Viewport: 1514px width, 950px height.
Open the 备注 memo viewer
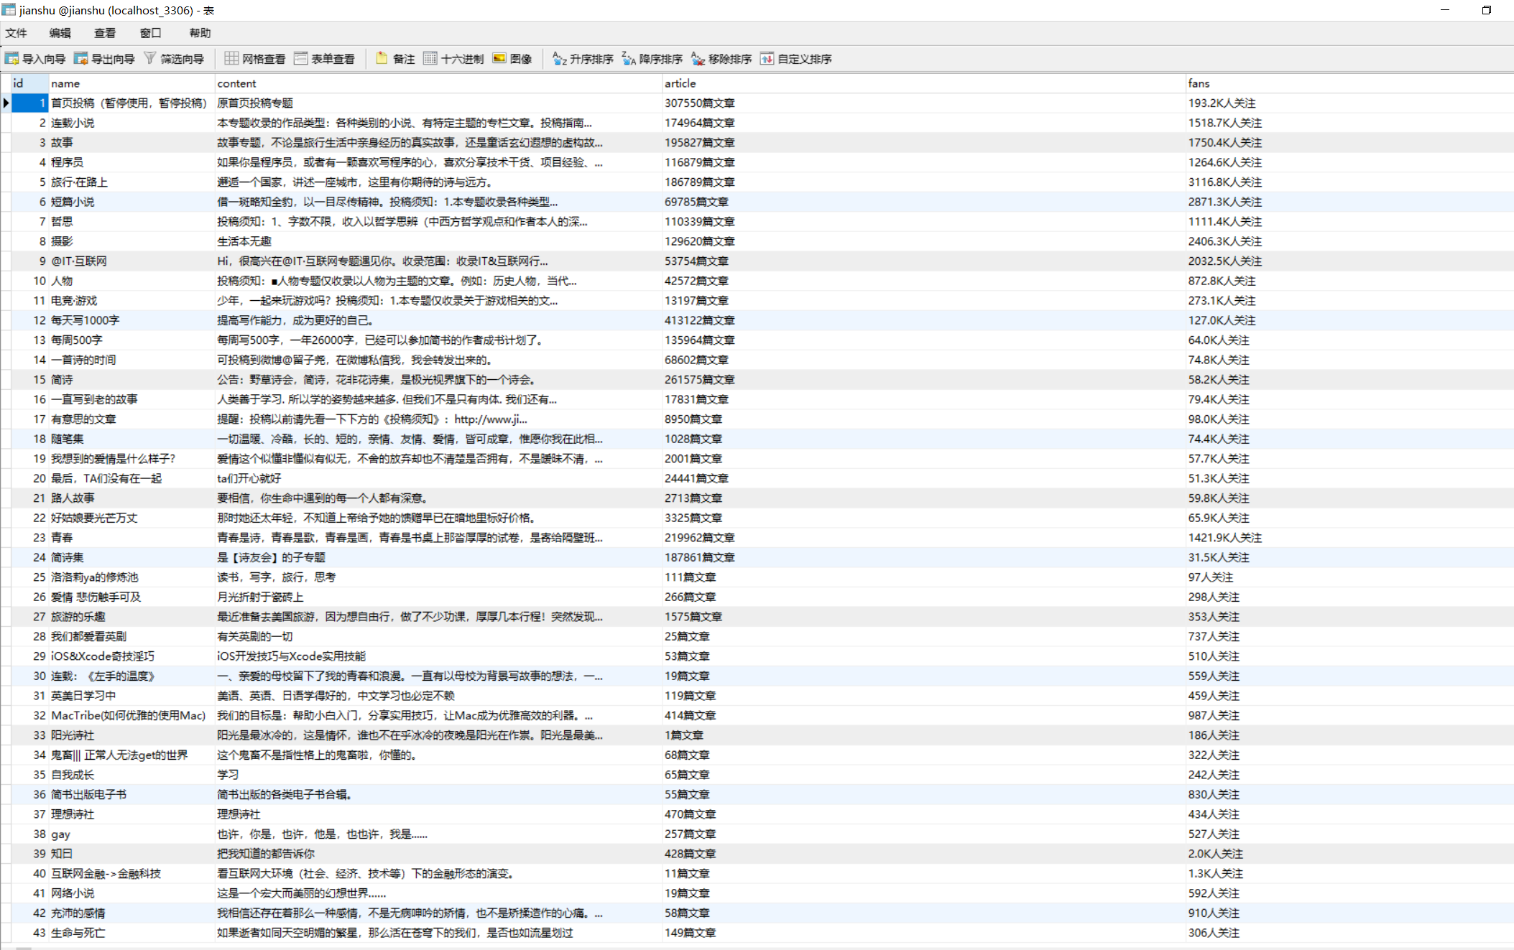pos(395,59)
